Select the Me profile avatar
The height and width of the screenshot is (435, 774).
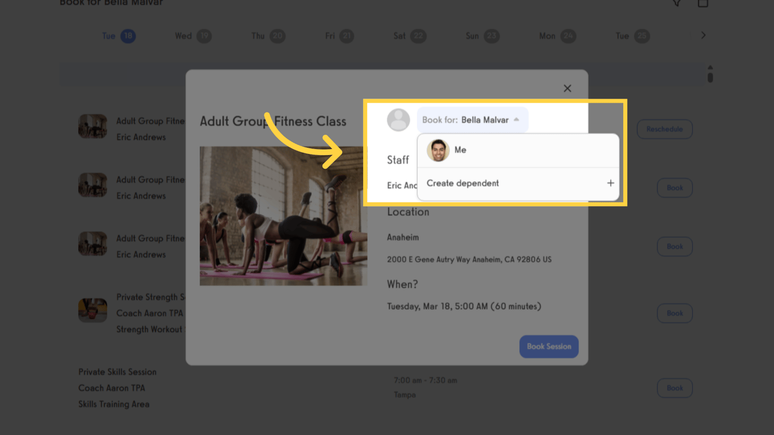click(x=437, y=150)
